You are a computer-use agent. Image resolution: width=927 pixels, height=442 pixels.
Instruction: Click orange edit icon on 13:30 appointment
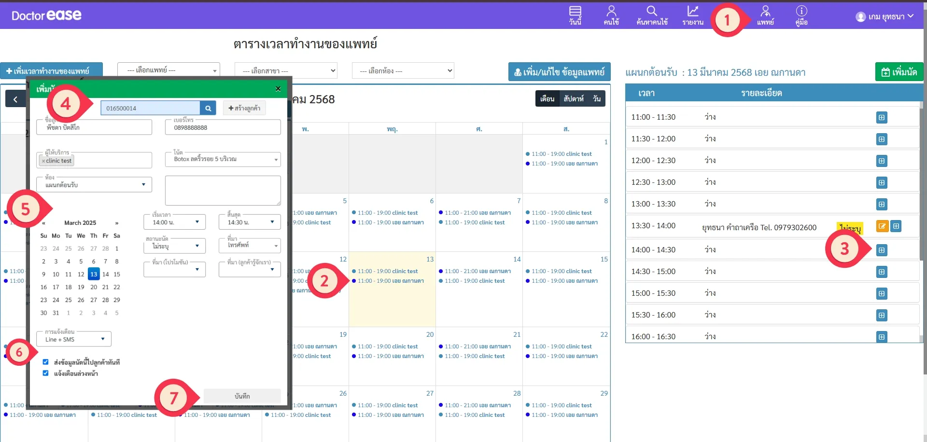(882, 226)
